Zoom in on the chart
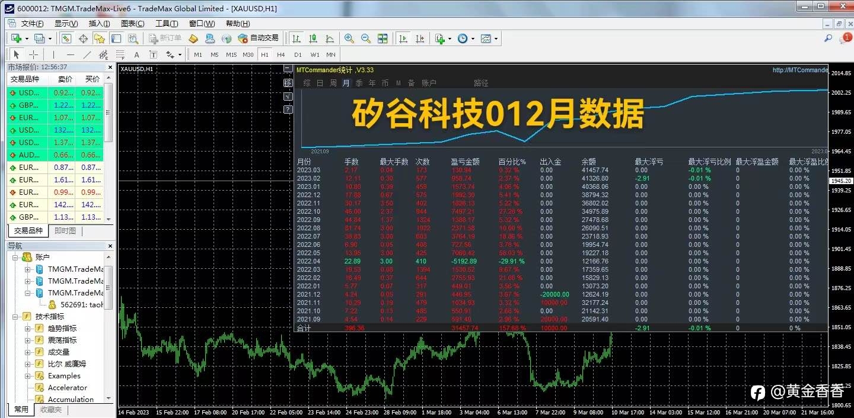The width and height of the screenshot is (854, 418). (x=349, y=38)
